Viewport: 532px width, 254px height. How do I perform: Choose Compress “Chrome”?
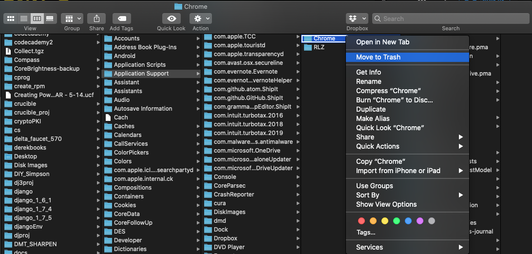[x=407, y=91]
